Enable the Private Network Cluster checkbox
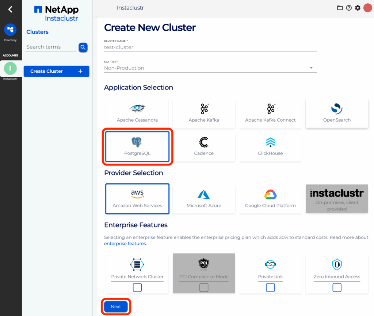374x316 pixels. [137, 288]
